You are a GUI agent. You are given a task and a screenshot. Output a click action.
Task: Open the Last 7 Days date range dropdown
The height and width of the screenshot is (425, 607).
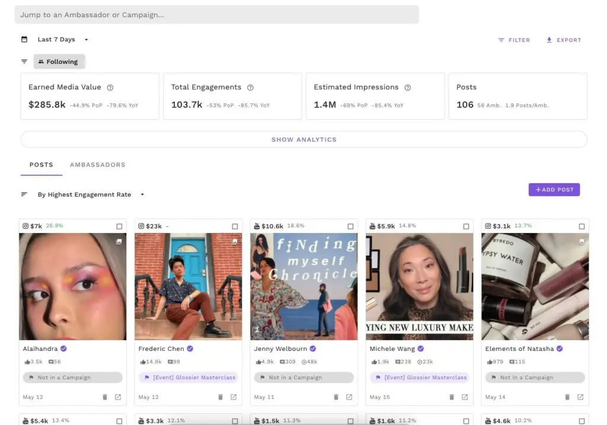pyautogui.click(x=63, y=40)
